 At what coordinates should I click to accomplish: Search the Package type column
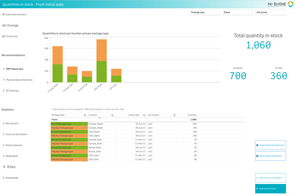click(85, 115)
